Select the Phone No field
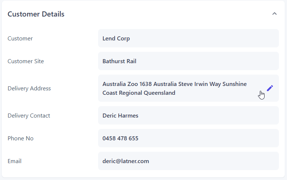Screen dimensions: 287x180 coord(188,138)
